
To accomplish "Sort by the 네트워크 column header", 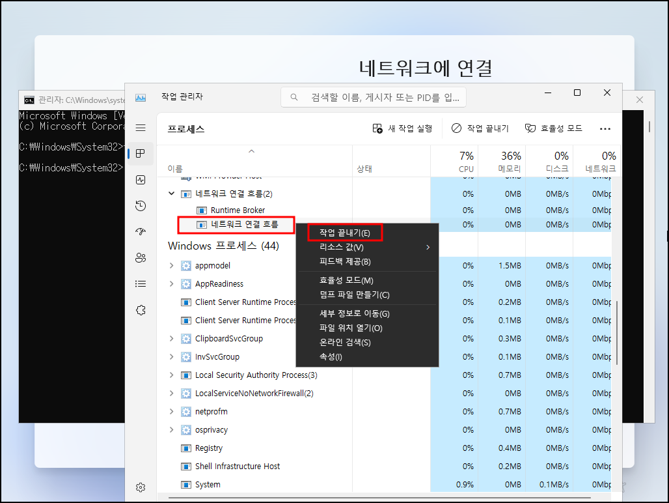I will tap(597, 162).
